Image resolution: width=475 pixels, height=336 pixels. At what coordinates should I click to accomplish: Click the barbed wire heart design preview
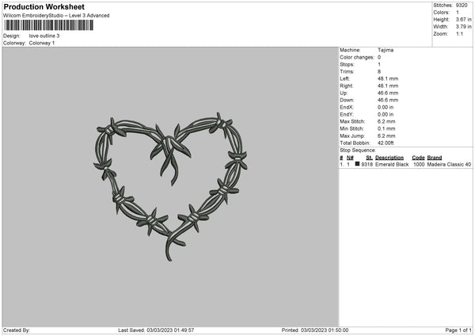pos(169,181)
